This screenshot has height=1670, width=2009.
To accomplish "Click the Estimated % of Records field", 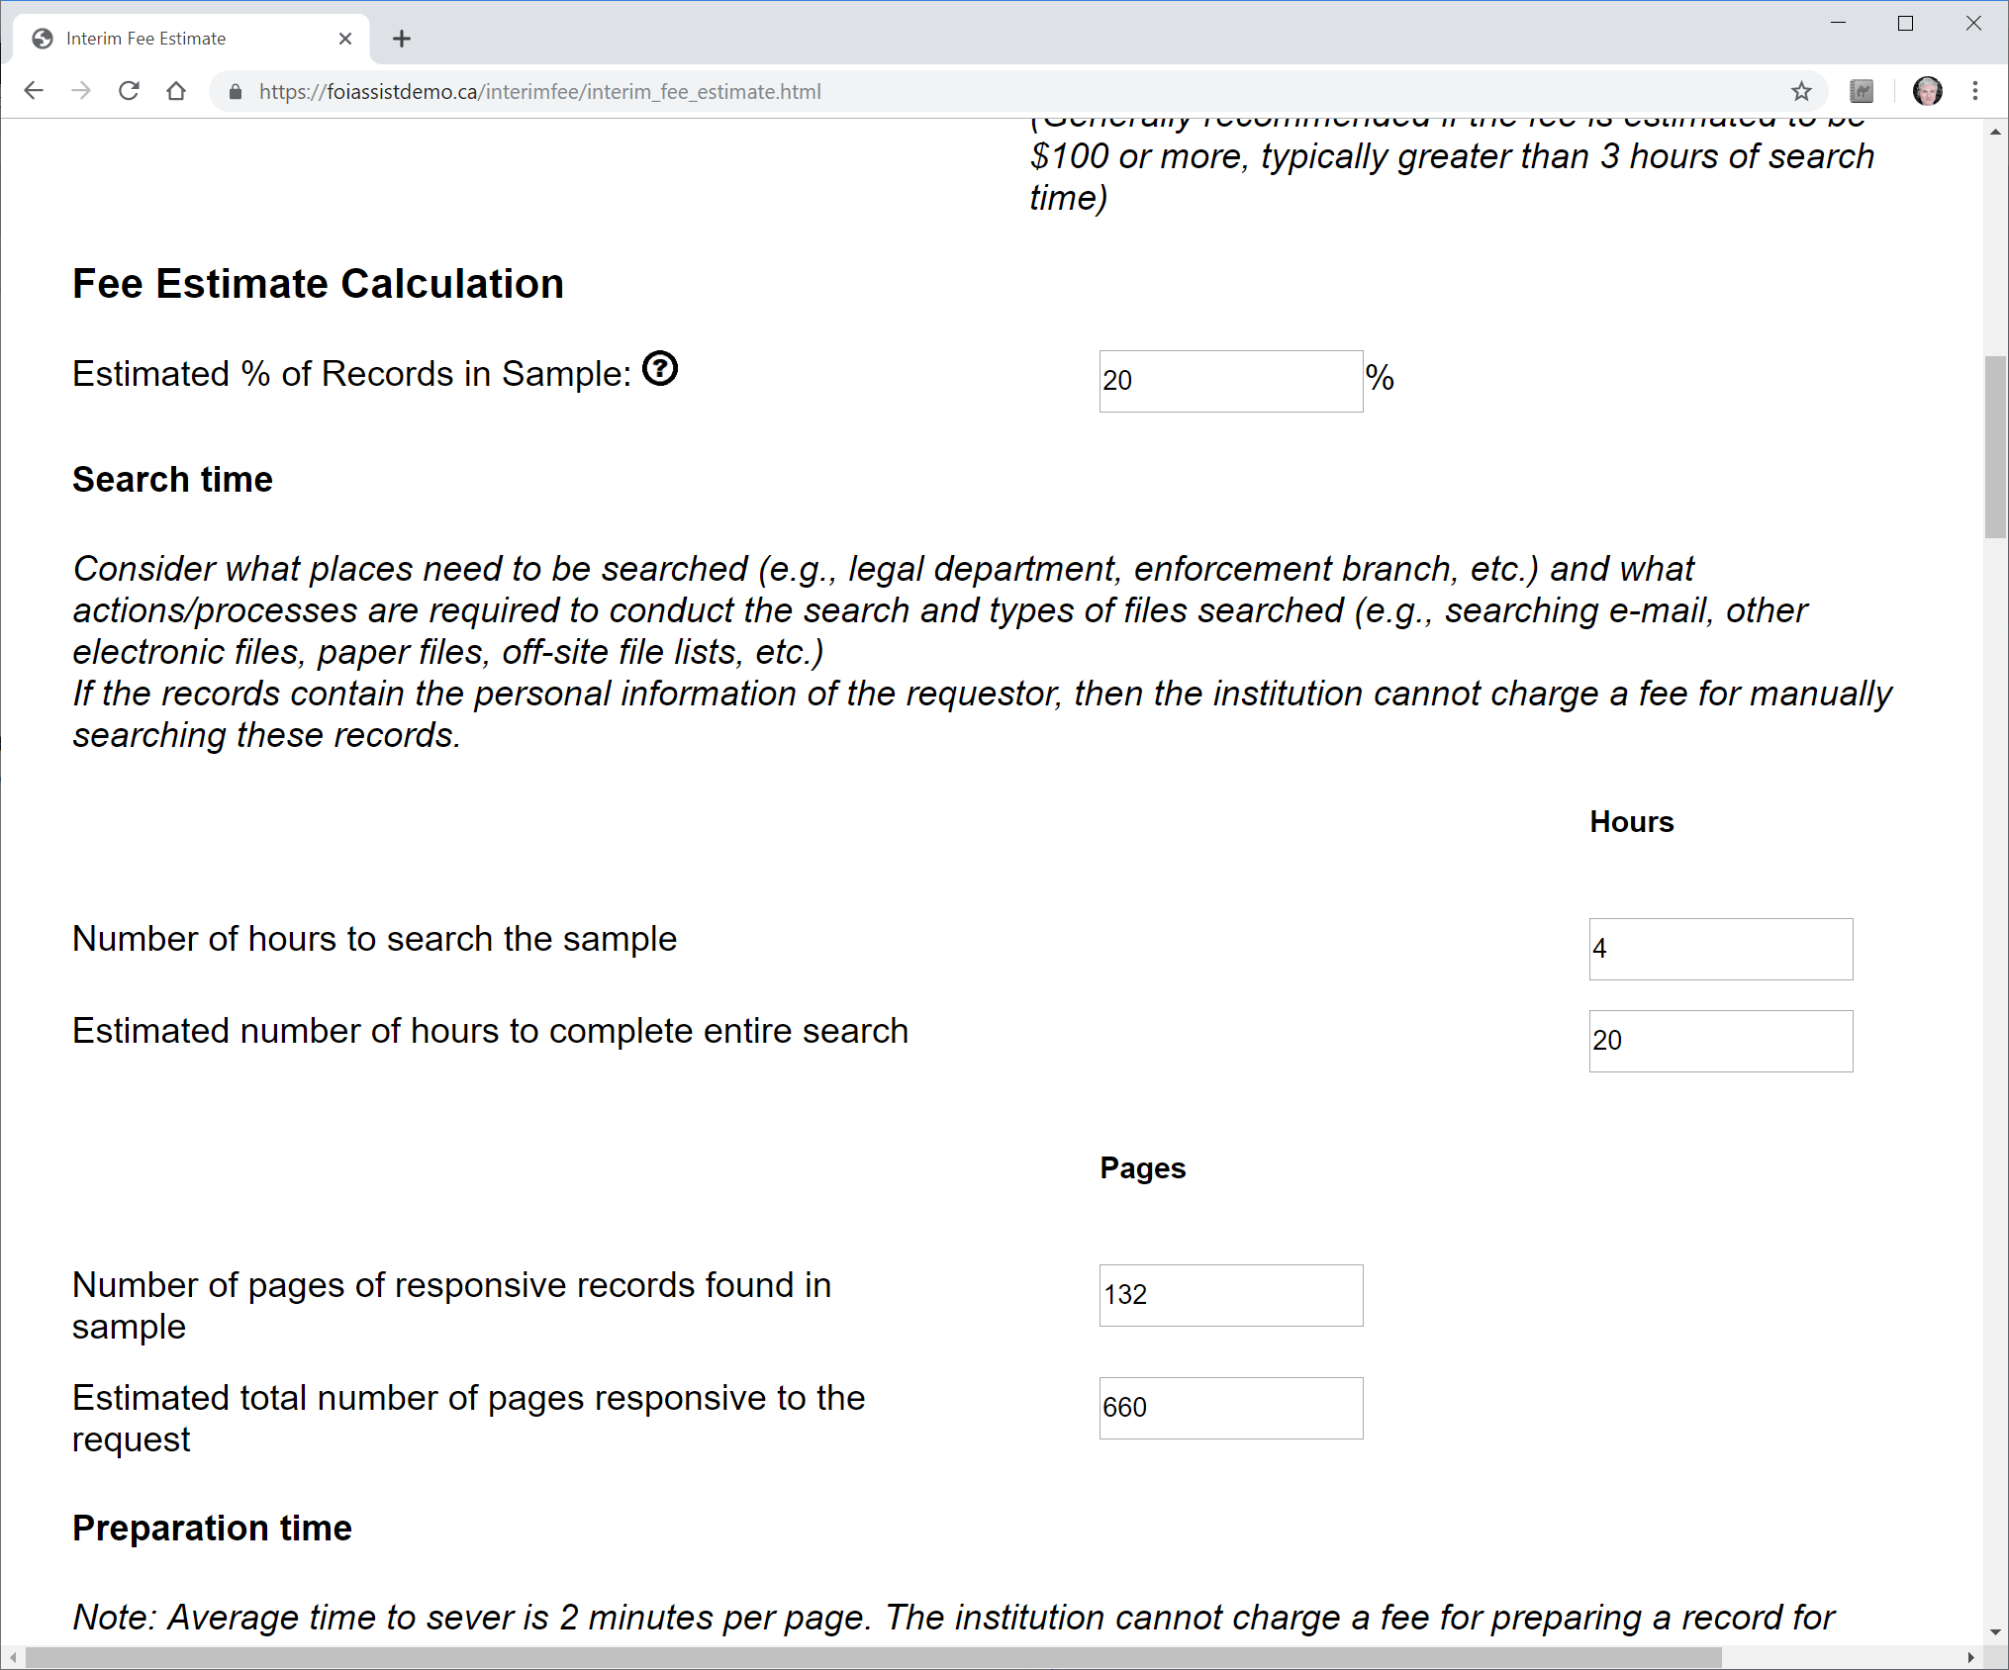I will tap(1230, 381).
